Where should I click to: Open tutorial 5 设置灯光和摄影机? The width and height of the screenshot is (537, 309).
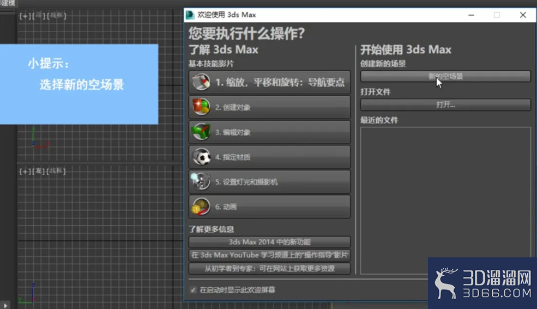click(x=269, y=182)
